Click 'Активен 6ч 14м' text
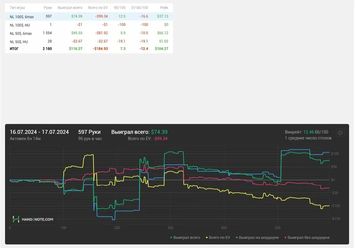Viewport: 355px width, 248px height. (25, 138)
